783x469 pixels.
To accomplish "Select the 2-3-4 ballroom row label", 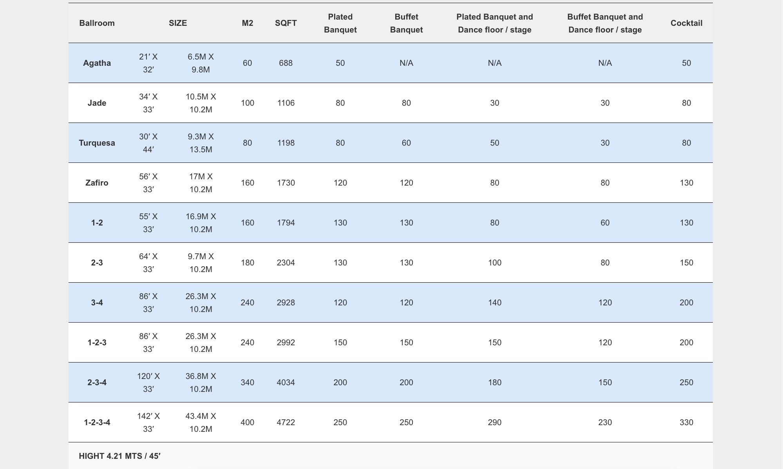I will 97,382.
